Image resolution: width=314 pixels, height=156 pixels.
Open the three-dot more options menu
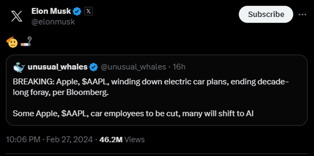tap(302, 15)
